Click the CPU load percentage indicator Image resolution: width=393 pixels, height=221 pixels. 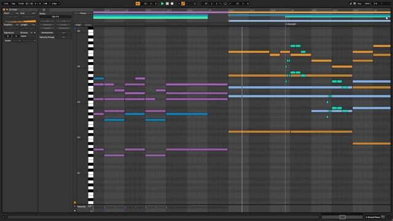pos(375,4)
